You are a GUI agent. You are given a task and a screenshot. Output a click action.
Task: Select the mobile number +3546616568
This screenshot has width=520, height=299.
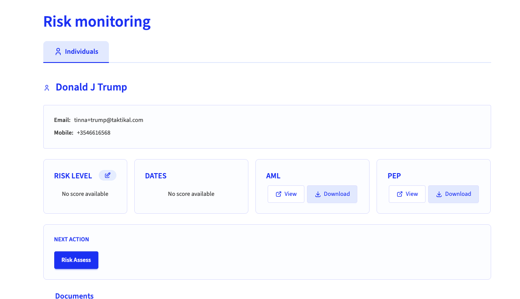(x=94, y=132)
